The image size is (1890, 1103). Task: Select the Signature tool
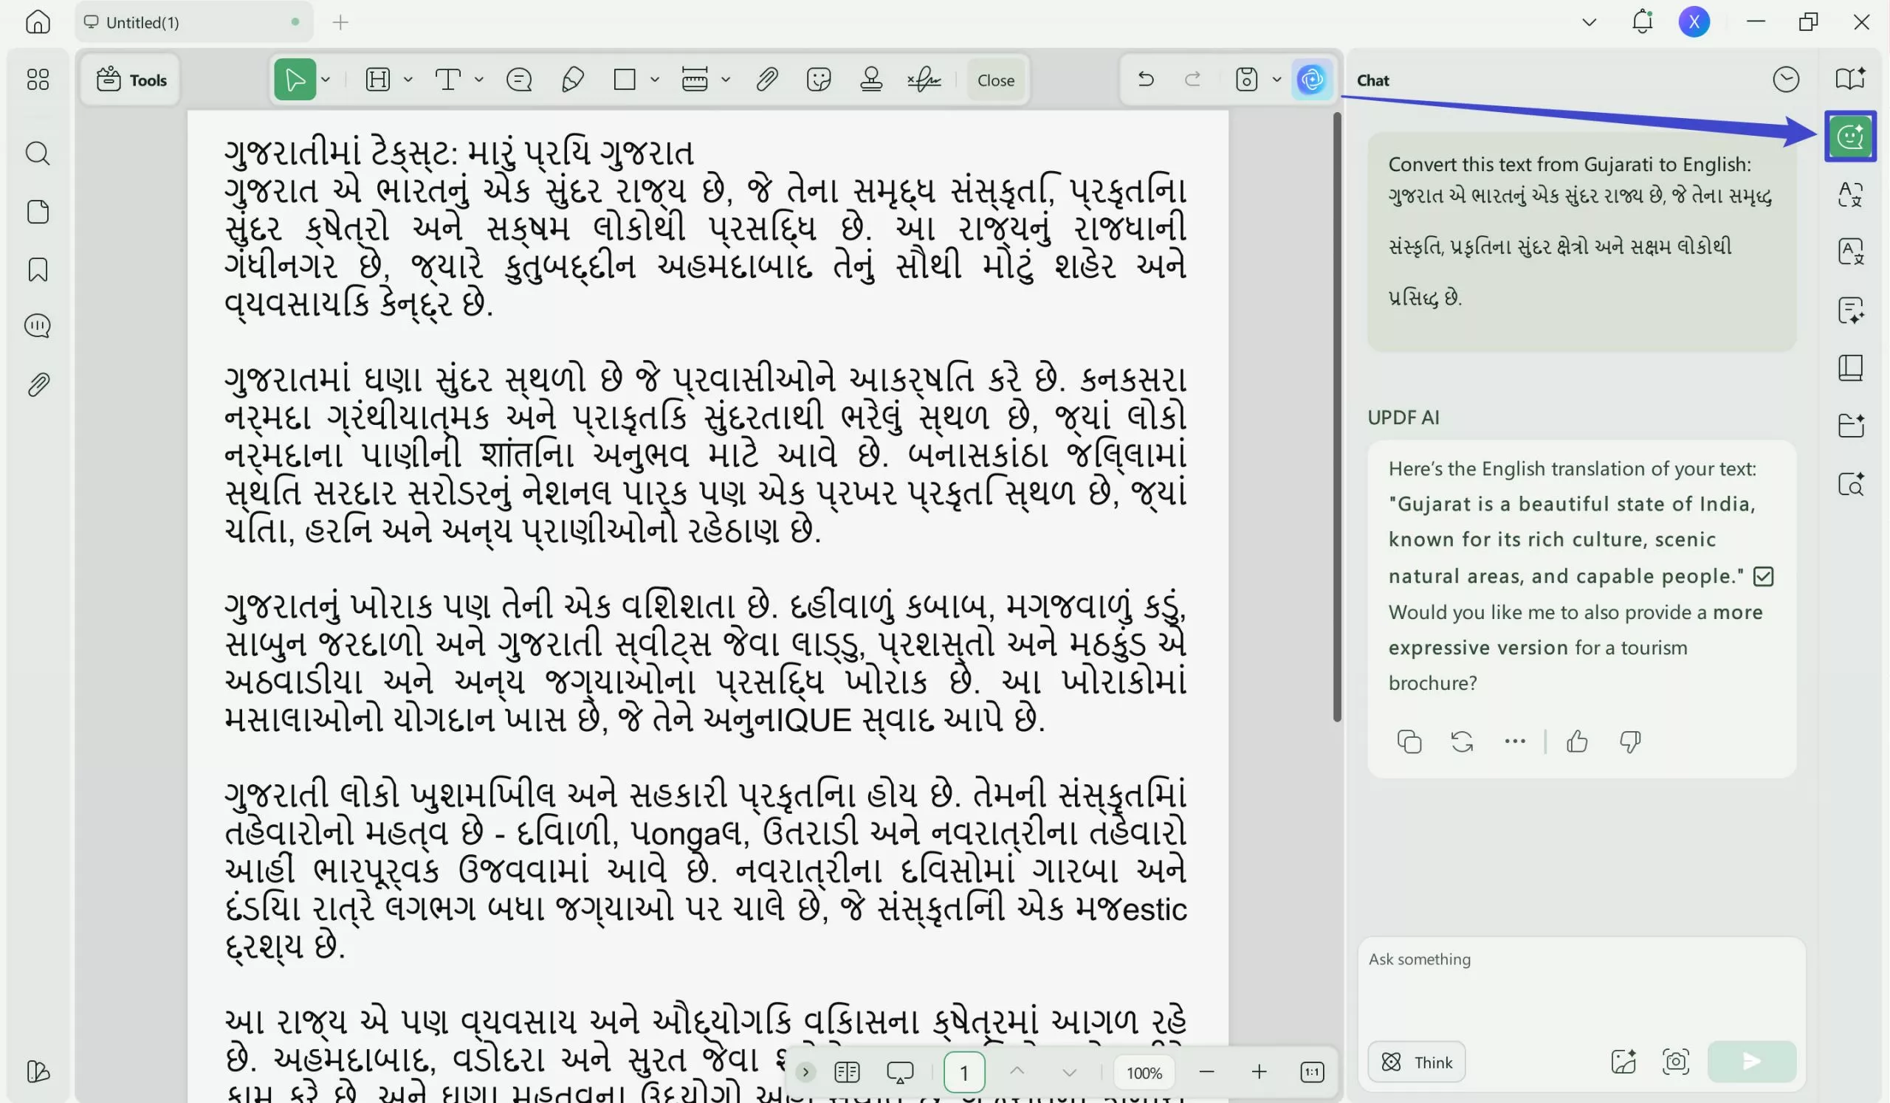[925, 79]
